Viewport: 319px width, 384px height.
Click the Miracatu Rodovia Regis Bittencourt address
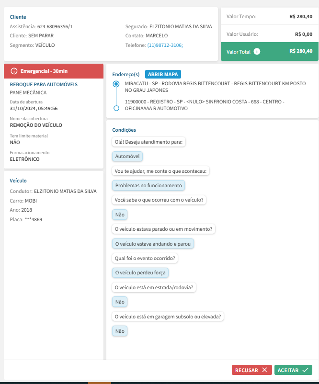point(216,87)
